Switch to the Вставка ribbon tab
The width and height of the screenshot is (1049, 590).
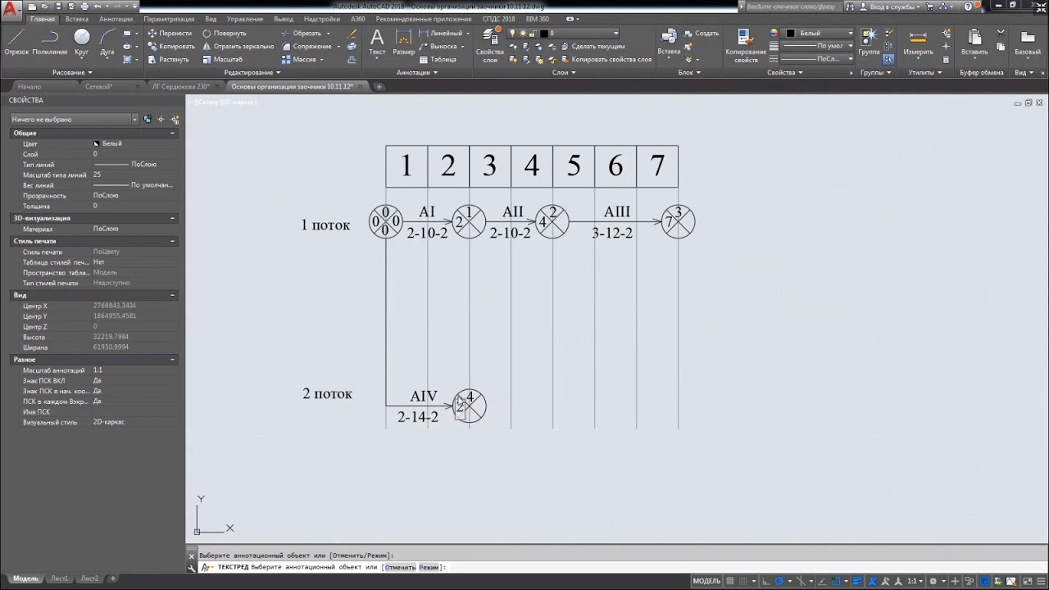click(x=77, y=19)
